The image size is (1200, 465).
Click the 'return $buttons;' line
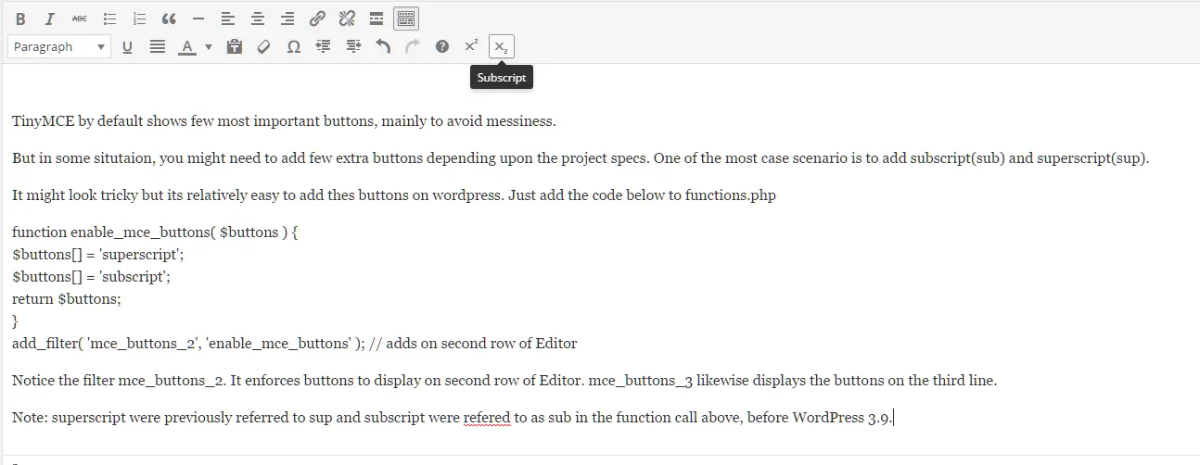[x=67, y=299]
